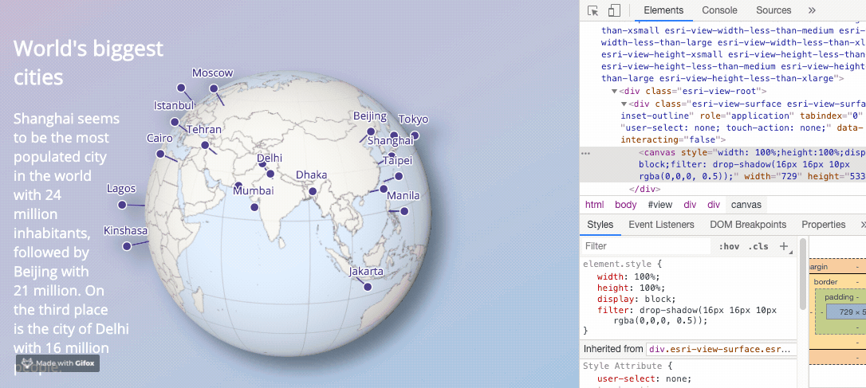The image size is (866, 388).
Task: Click the Cairo city marker dot
Action: [160, 154]
